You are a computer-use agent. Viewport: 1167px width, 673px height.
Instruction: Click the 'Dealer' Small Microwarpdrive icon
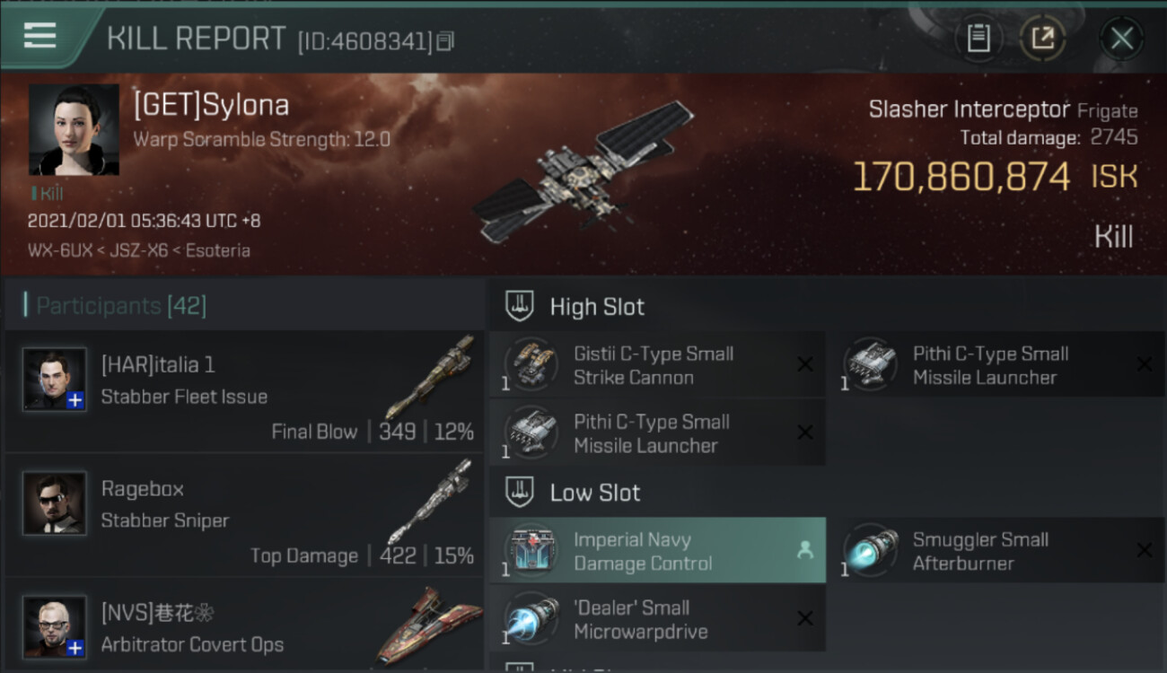point(531,619)
